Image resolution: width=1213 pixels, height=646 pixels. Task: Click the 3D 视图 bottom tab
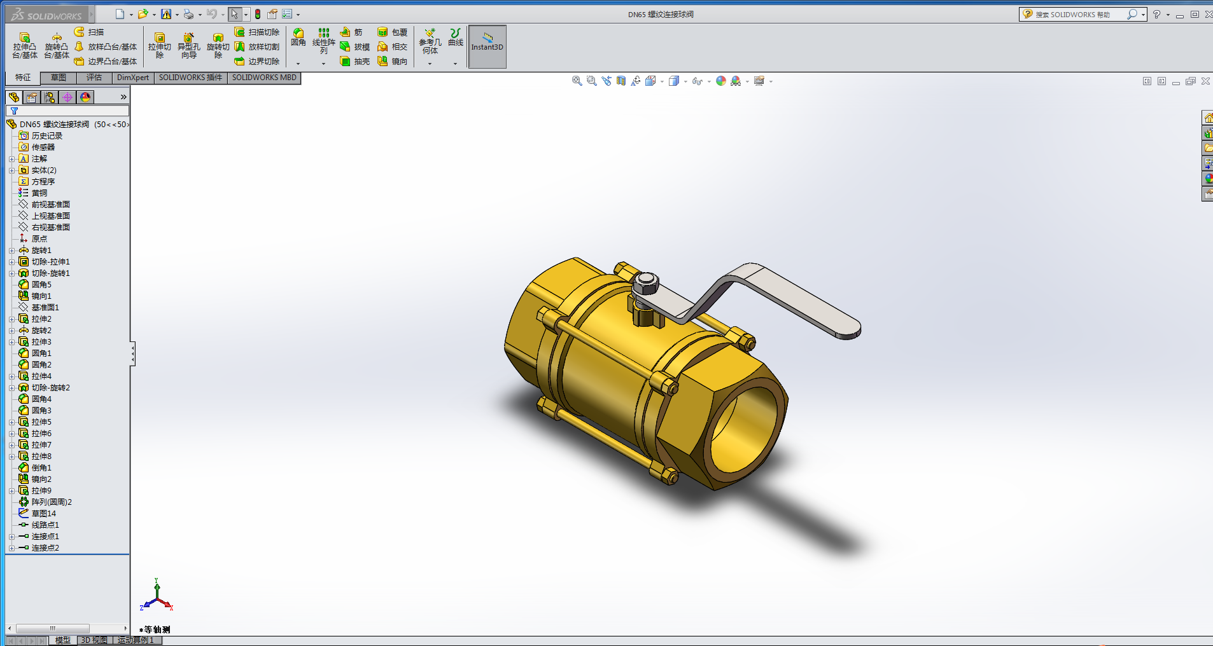(94, 640)
